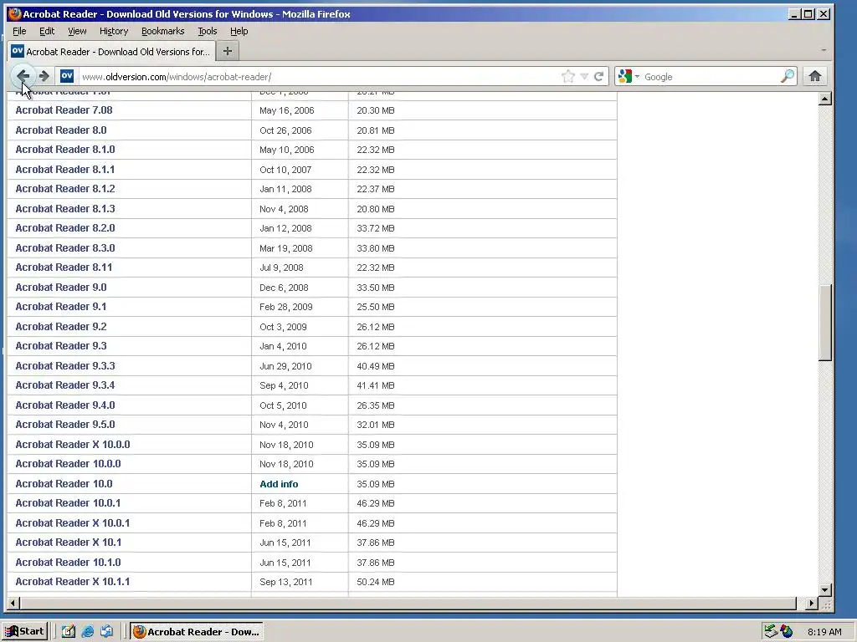Open the Acrobat Reader 10.1.0 link
The image size is (857, 642).
point(68,563)
